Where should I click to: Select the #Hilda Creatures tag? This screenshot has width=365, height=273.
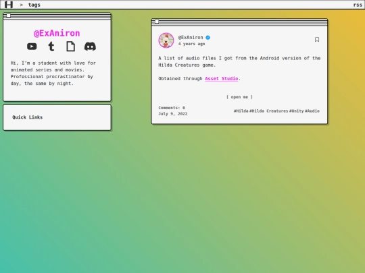pyautogui.click(x=268, y=111)
